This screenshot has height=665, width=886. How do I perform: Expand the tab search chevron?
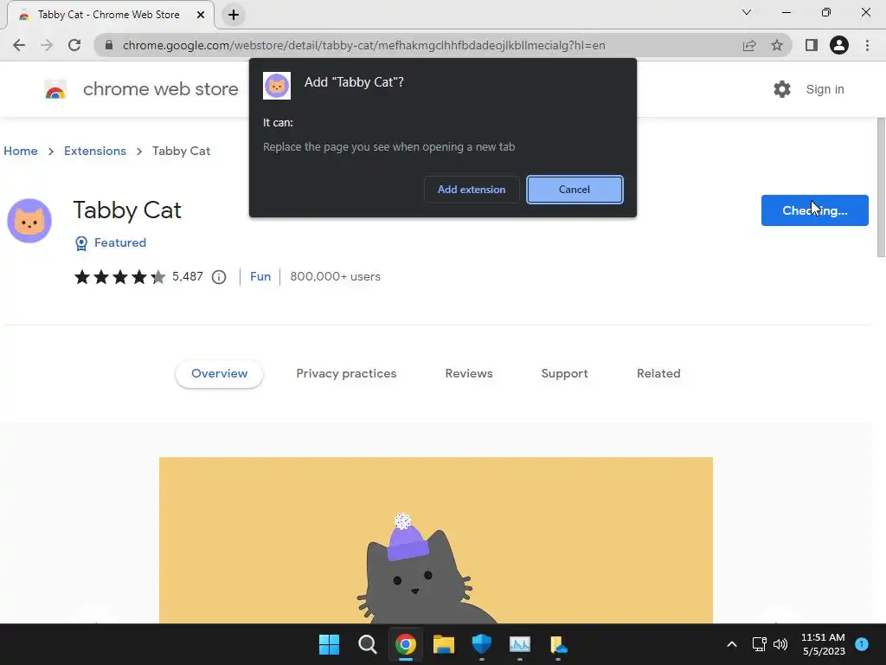tap(747, 12)
